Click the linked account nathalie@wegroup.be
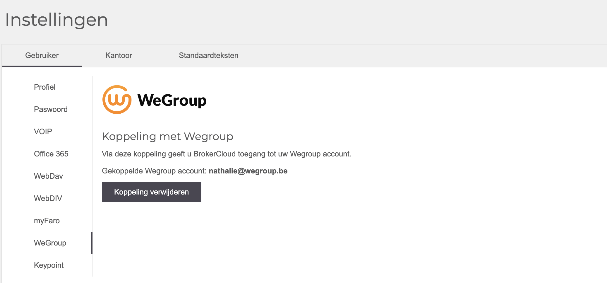This screenshot has width=607, height=283. [248, 171]
